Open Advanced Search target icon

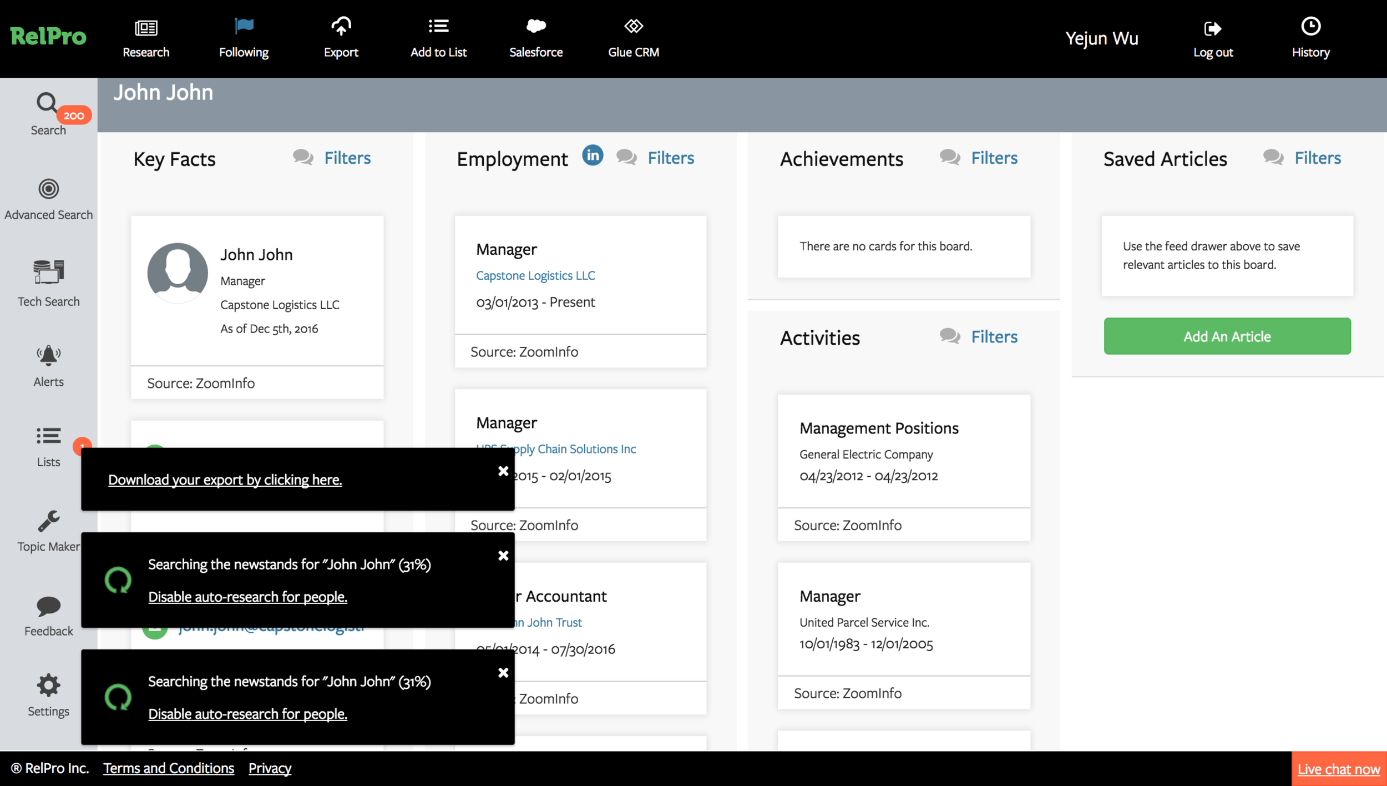(48, 189)
